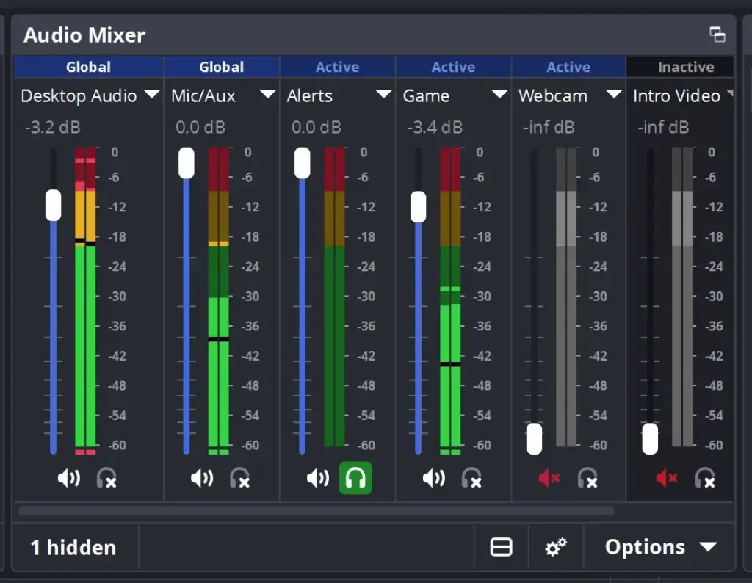Switch mixer layout with the layout icon
752x583 pixels.
pos(501,547)
